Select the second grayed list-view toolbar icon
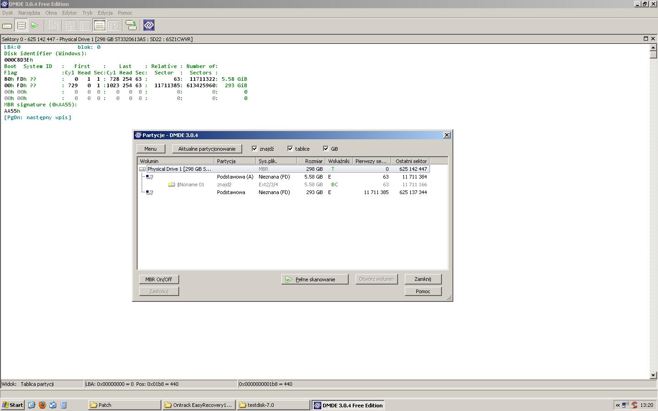This screenshot has height=411, width=658. click(x=85, y=26)
